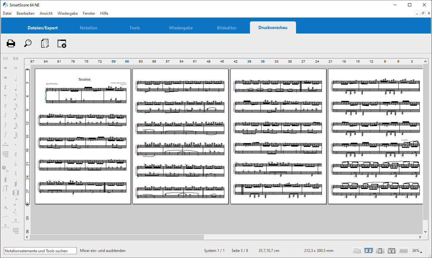Open the Ansicht menu
432x258 pixels.
pos(46,13)
